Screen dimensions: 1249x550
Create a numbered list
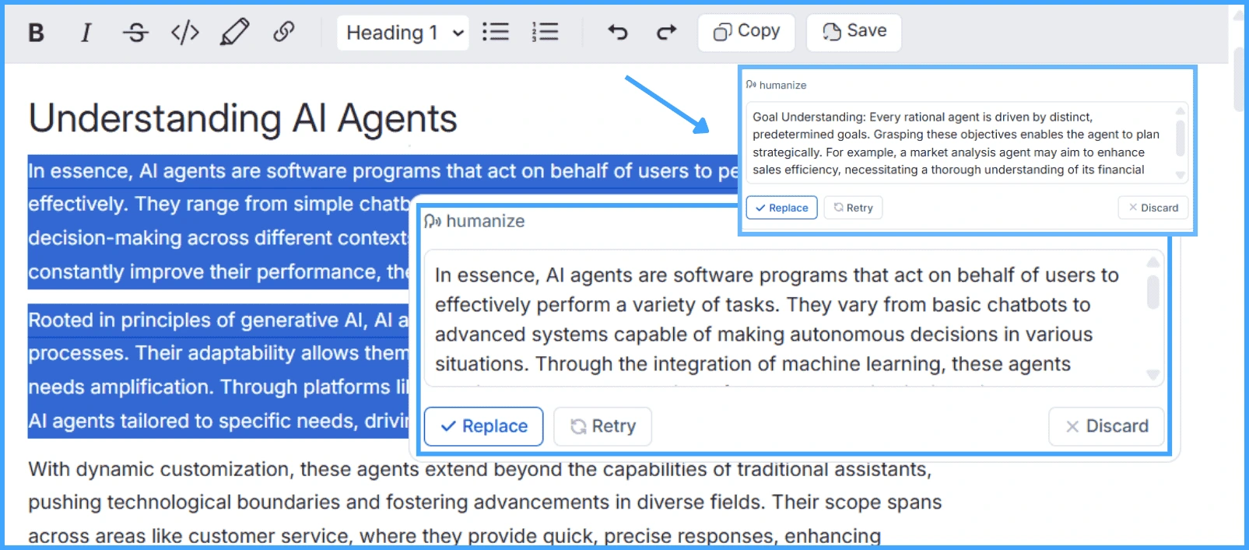(546, 32)
